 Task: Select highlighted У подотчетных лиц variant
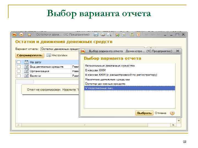click(130, 88)
